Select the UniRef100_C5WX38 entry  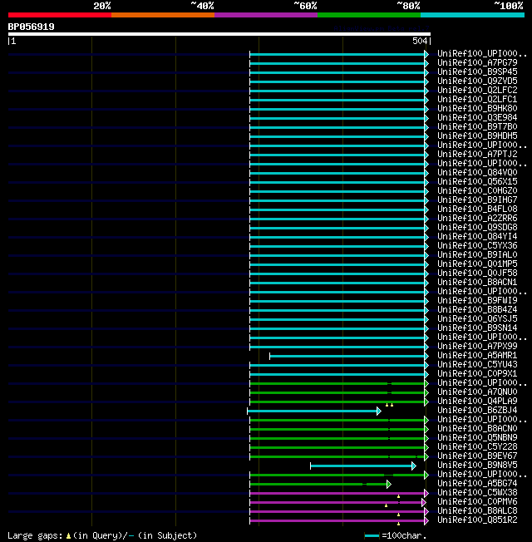coord(477,493)
